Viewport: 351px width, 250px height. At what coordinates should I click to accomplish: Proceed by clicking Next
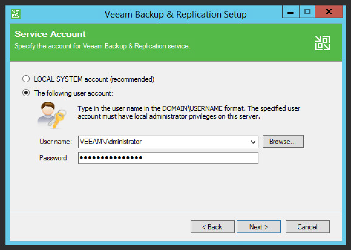tap(258, 227)
